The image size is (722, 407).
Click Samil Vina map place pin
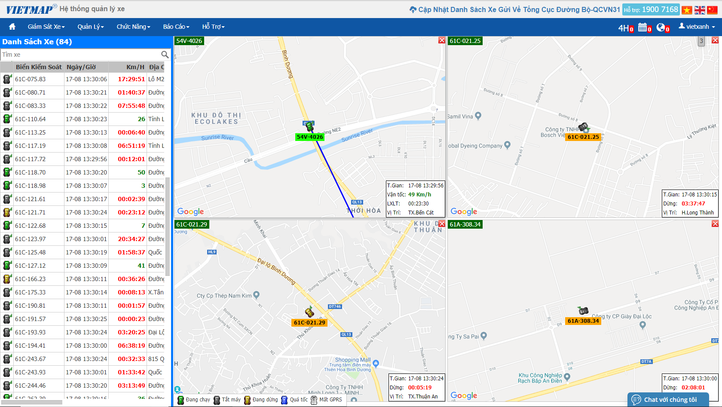point(478,116)
